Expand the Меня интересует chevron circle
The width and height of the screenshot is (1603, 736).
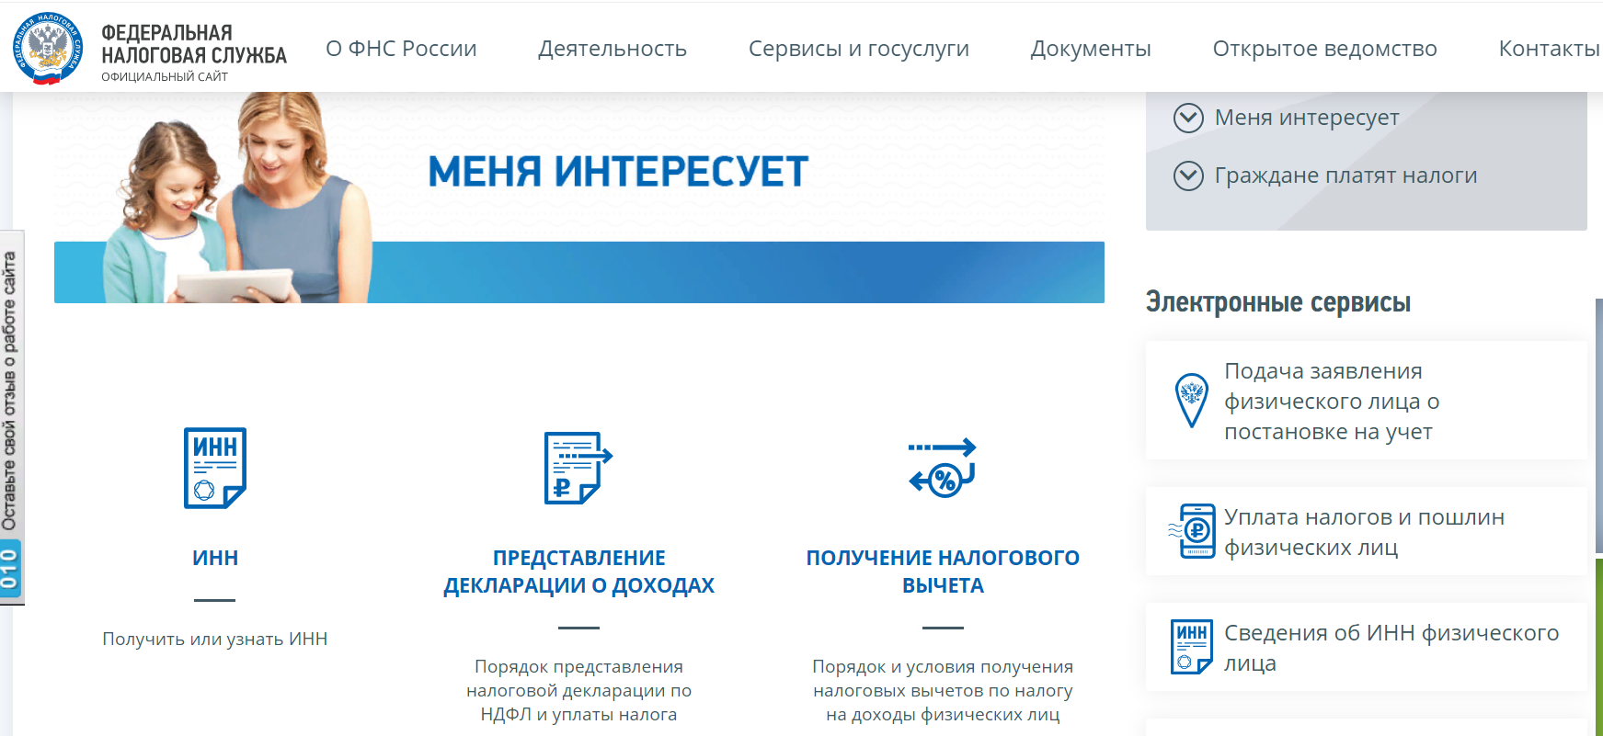click(x=1188, y=118)
